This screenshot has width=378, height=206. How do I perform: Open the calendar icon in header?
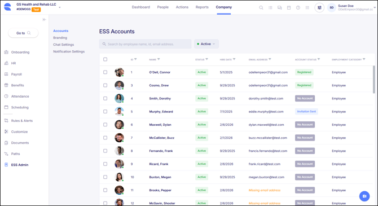289,7
